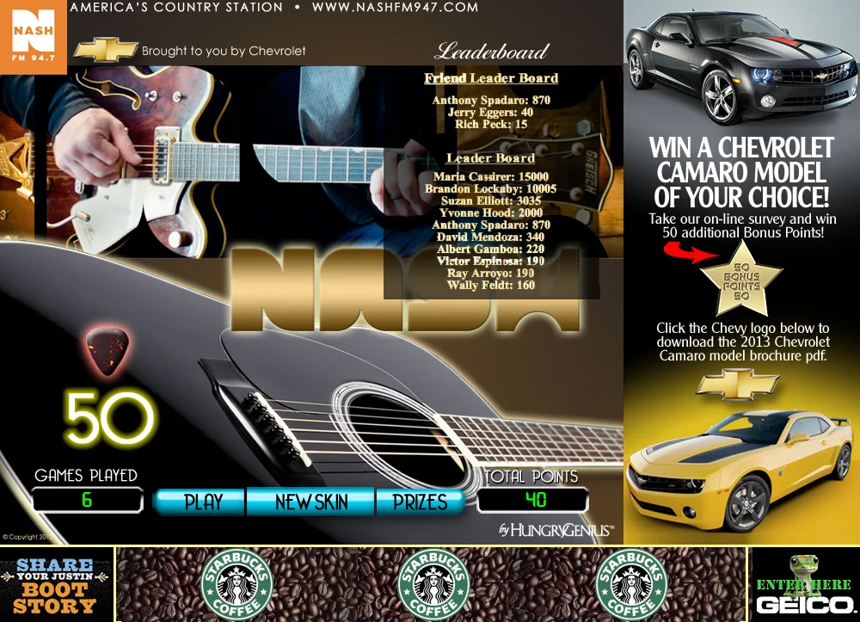Select entry 'Yvonne Hood: 2000'
This screenshot has width=860, height=622.
point(491,212)
